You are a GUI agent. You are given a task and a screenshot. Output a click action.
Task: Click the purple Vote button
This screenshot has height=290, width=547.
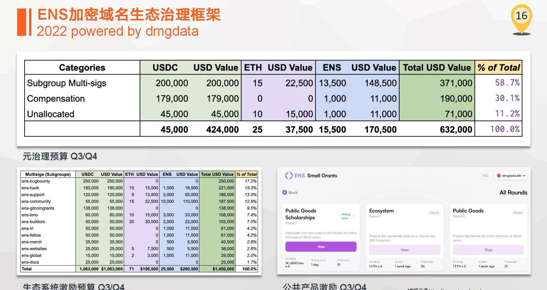click(321, 247)
